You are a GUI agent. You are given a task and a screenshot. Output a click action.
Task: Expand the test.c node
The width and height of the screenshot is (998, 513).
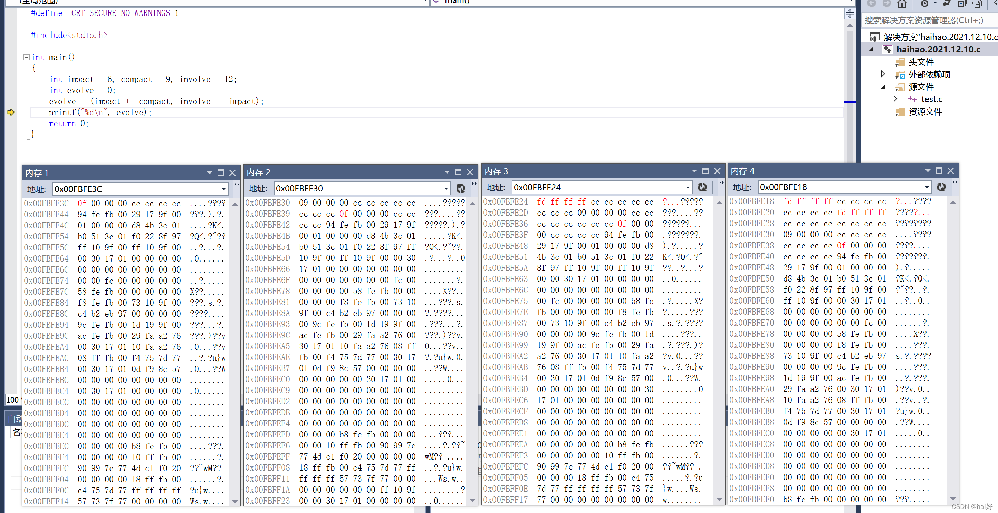coord(895,99)
